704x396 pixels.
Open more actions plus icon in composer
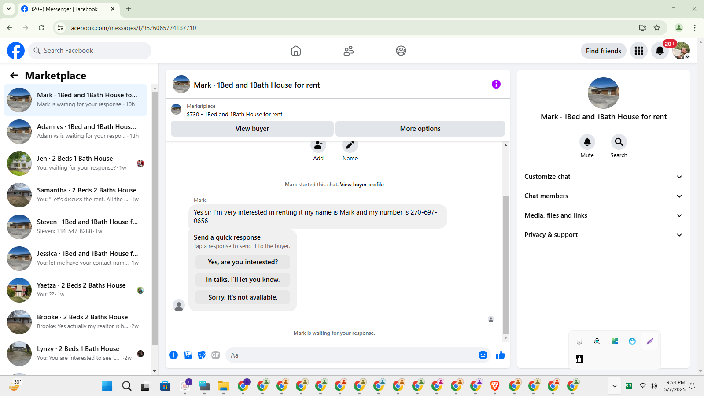coord(173,355)
